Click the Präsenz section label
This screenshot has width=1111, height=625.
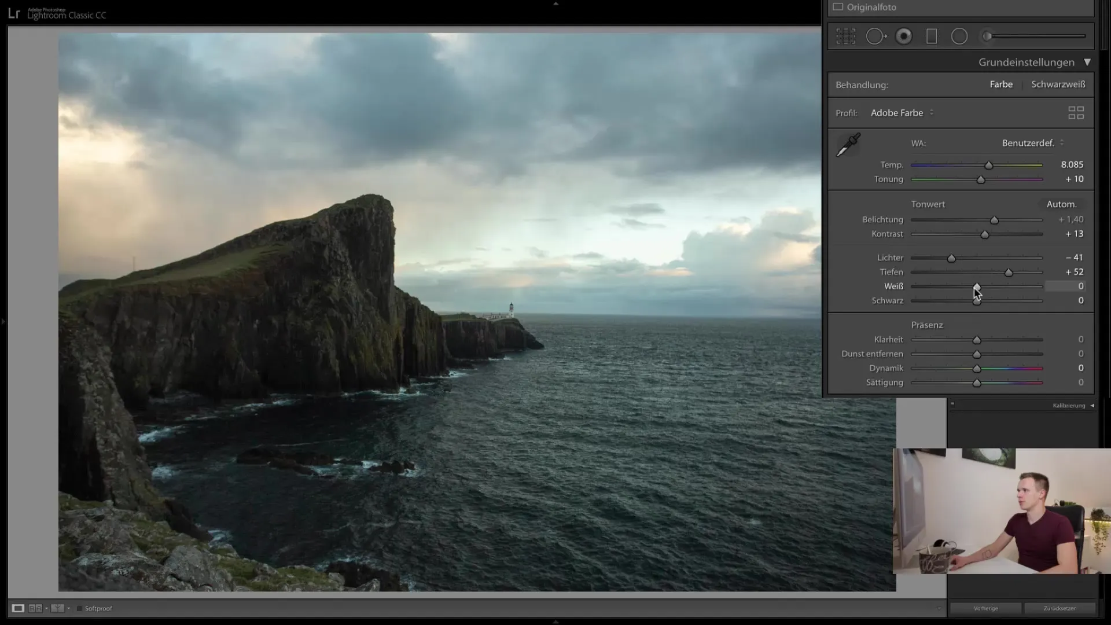927,325
